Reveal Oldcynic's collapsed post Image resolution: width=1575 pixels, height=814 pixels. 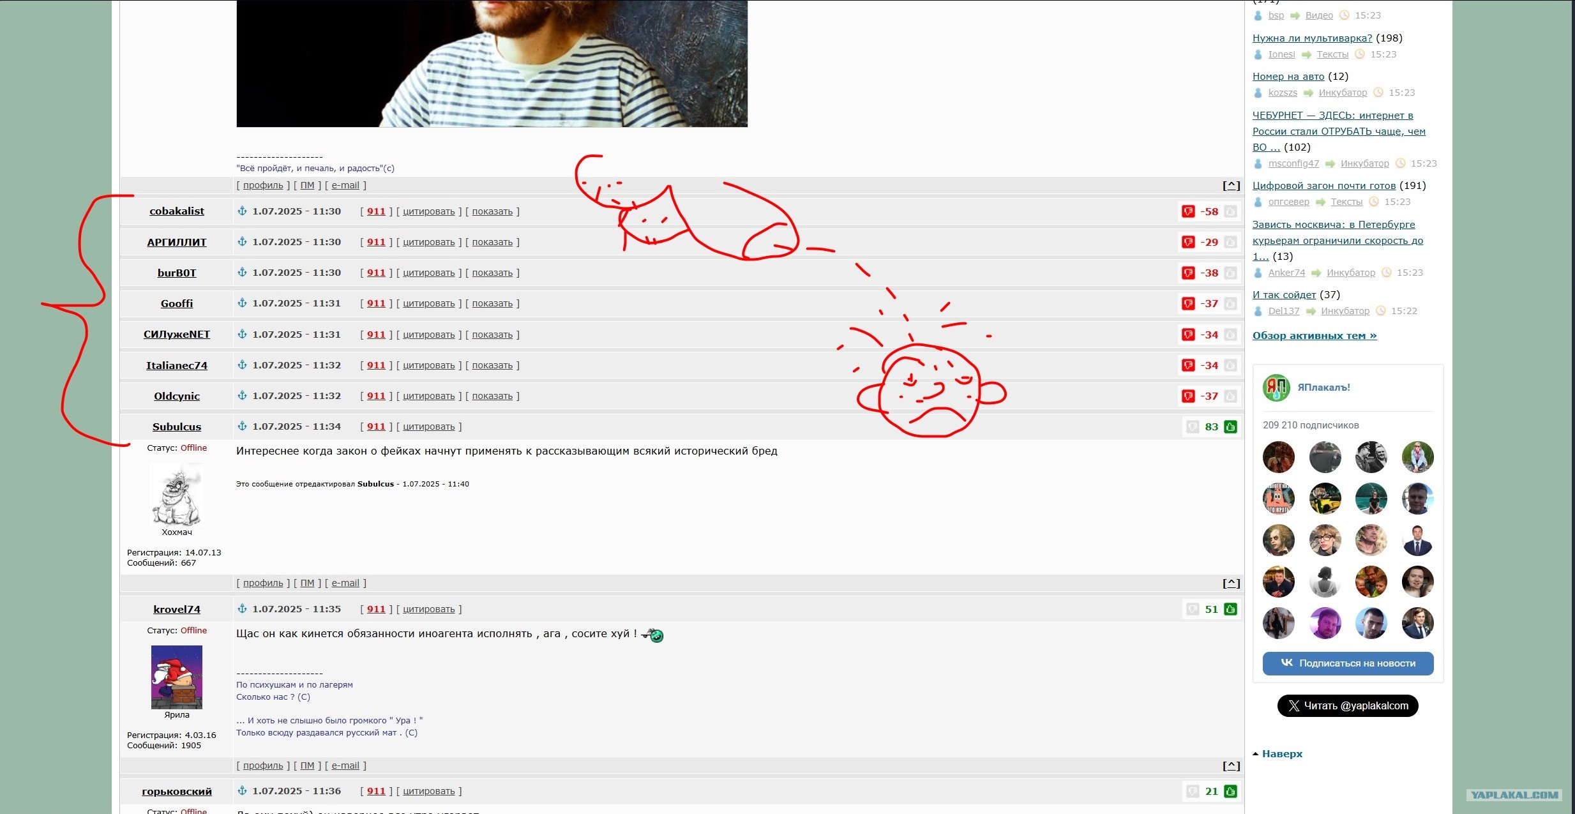click(x=492, y=396)
